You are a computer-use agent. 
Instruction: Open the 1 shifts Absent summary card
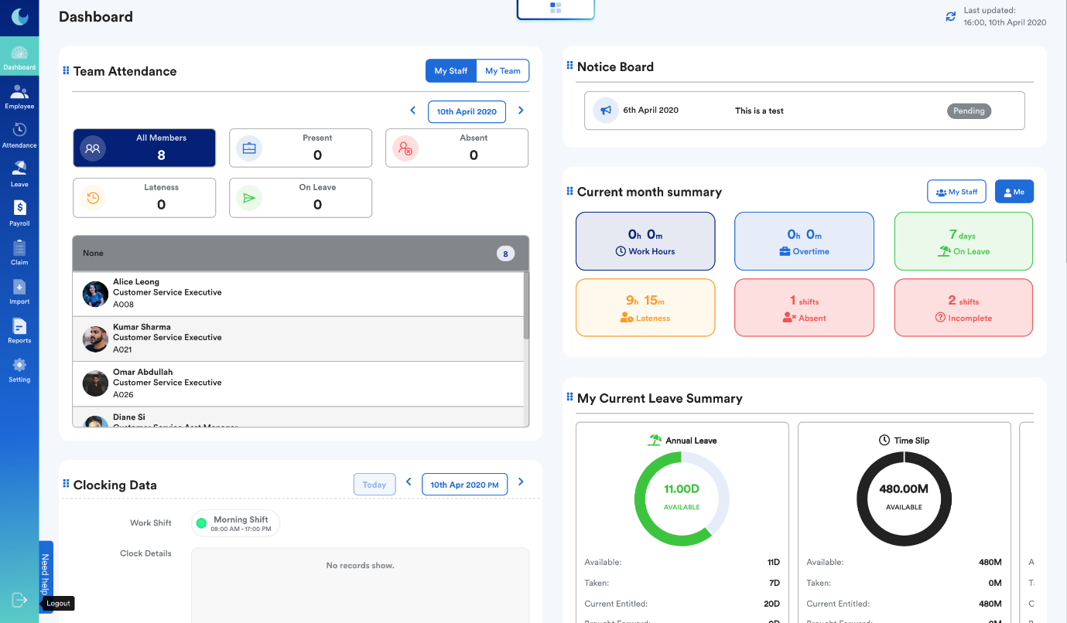point(804,308)
